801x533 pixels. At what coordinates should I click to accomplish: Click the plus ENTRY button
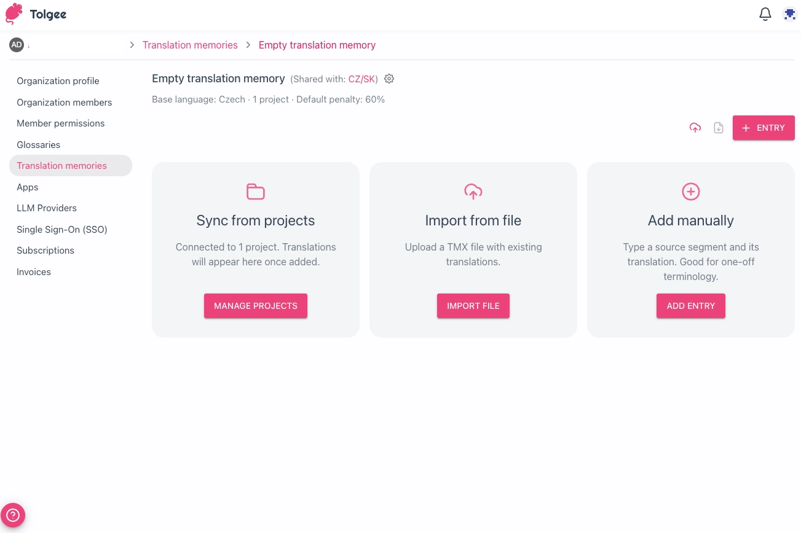click(764, 128)
